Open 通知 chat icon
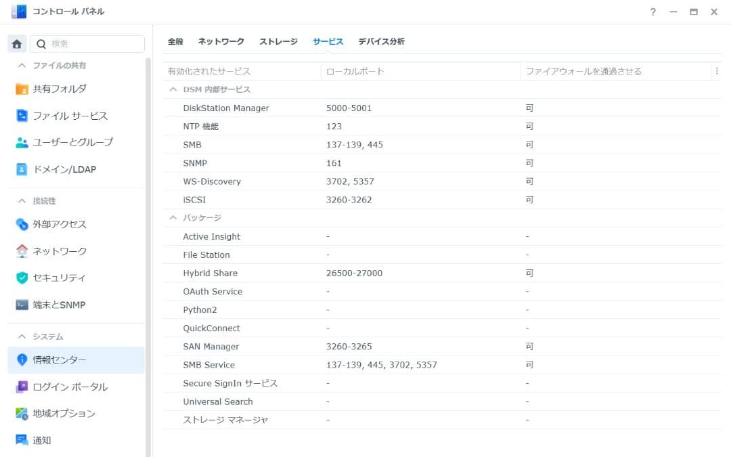This screenshot has height=457, width=731. pos(22,440)
